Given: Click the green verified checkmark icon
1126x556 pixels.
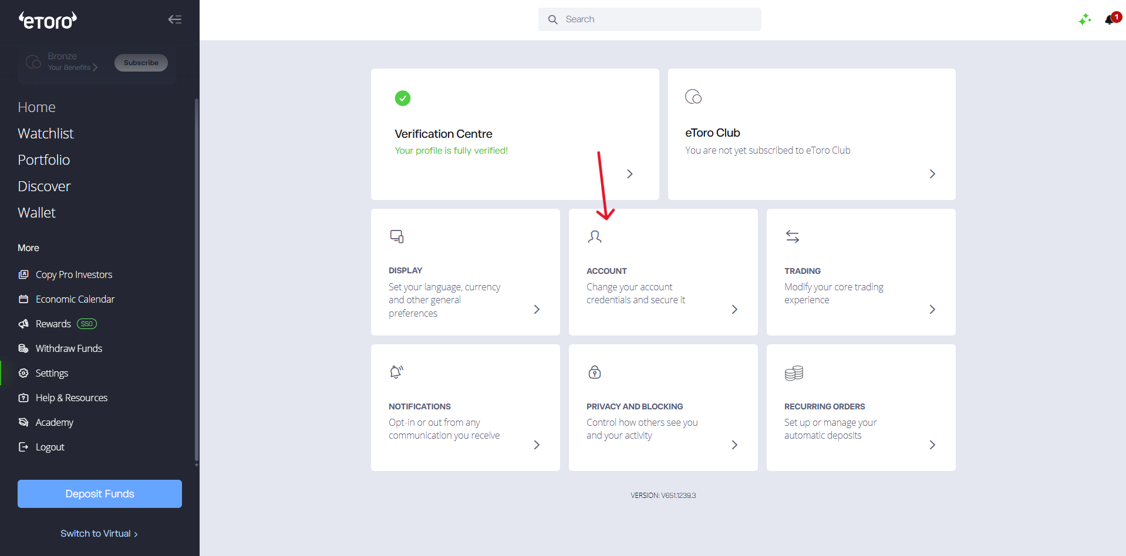Looking at the screenshot, I should [403, 98].
